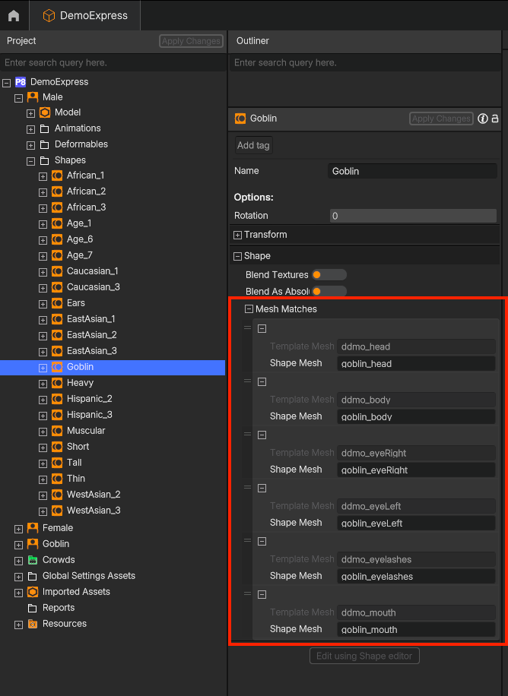
Task: Click the DemoExpress cube icon in the tab
Action: point(49,15)
